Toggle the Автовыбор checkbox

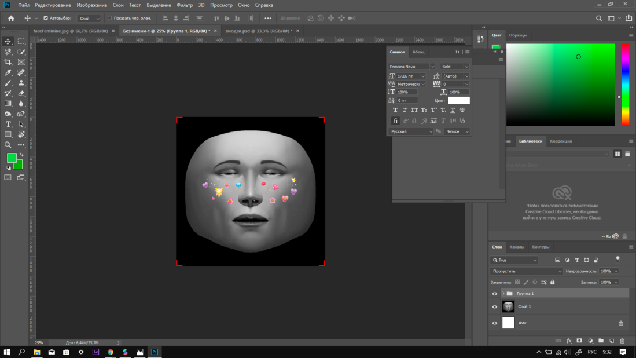coord(46,18)
